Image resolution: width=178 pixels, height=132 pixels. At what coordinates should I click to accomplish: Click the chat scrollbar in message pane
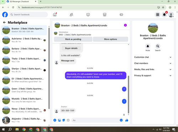click(129, 95)
